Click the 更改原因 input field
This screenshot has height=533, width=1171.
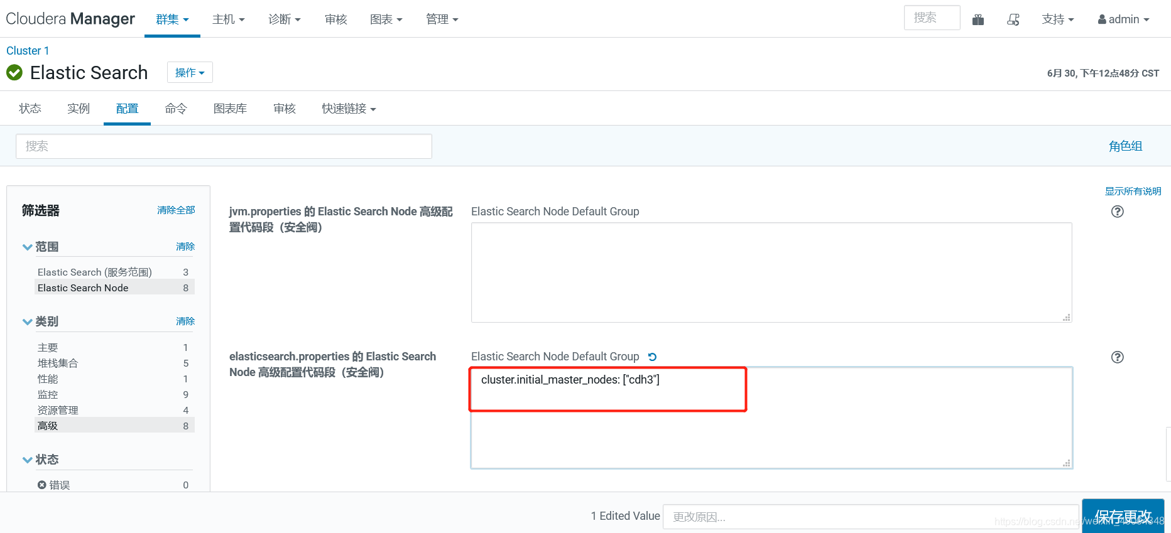871,517
